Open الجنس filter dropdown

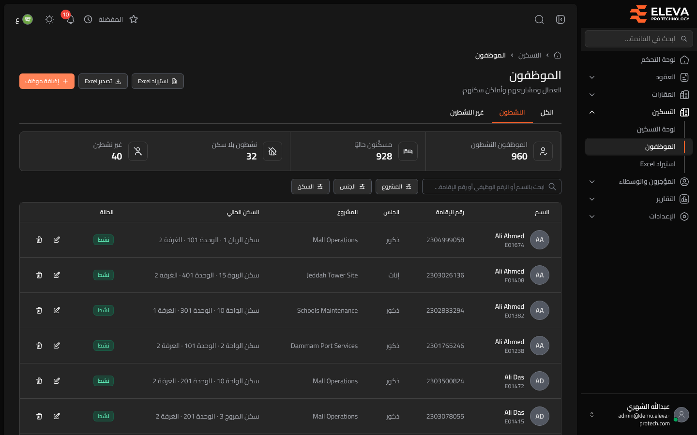pyautogui.click(x=352, y=187)
